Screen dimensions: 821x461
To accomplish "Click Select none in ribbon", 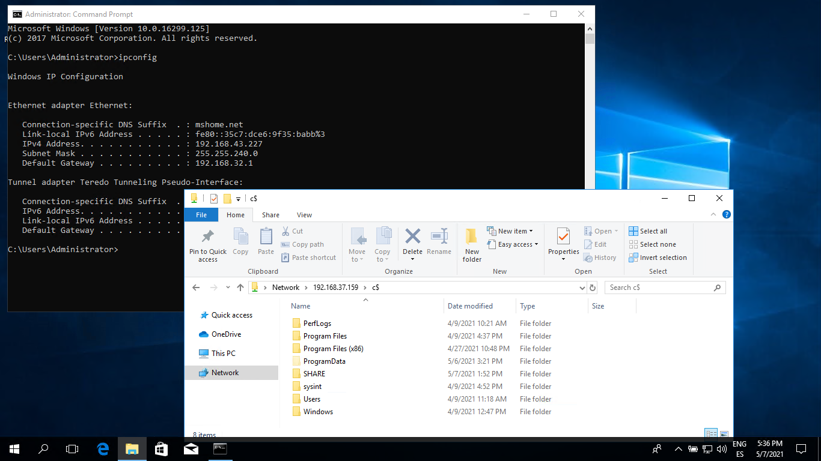I will [652, 244].
